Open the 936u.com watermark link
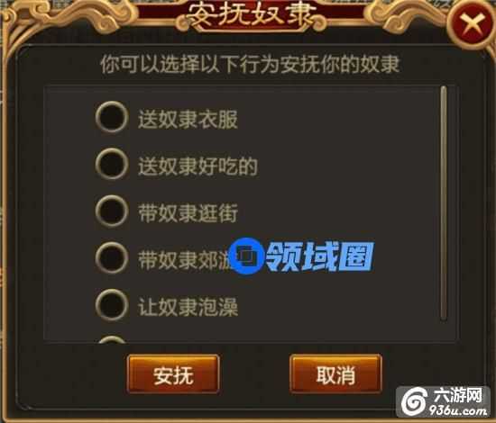This screenshot has width=496, height=423. [x=459, y=410]
